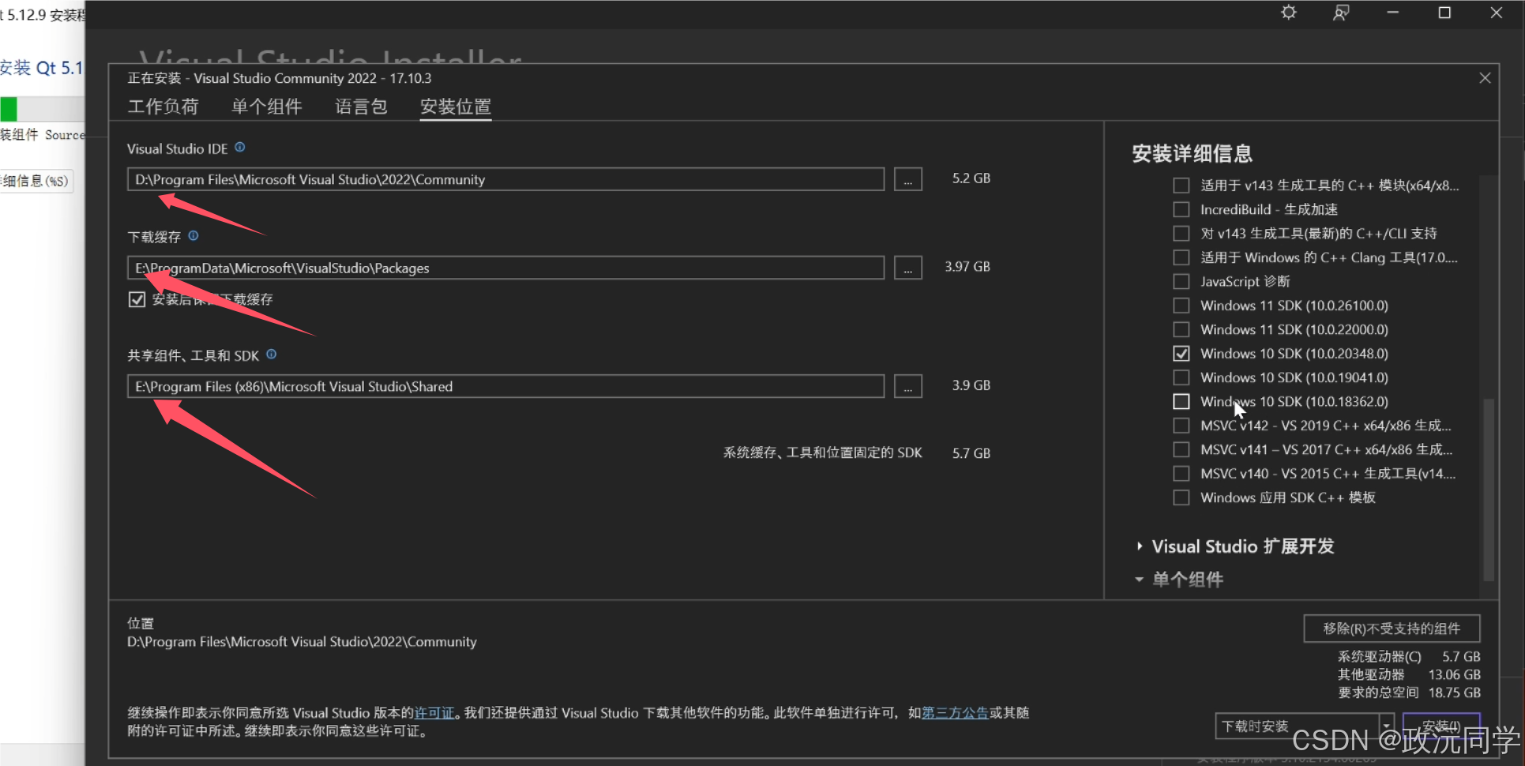This screenshot has height=766, width=1525.
Task: Click the feedback person icon in title bar
Action: point(1340,13)
